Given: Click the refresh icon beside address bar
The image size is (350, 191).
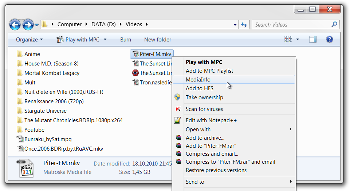Looking at the screenshot, I should 244,25.
